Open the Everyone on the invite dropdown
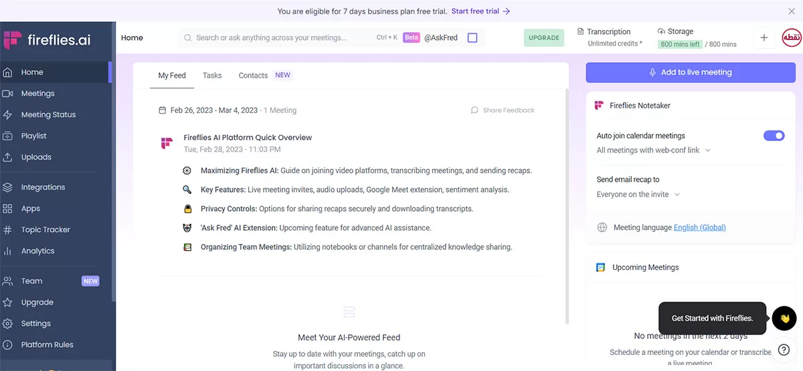 click(x=638, y=195)
